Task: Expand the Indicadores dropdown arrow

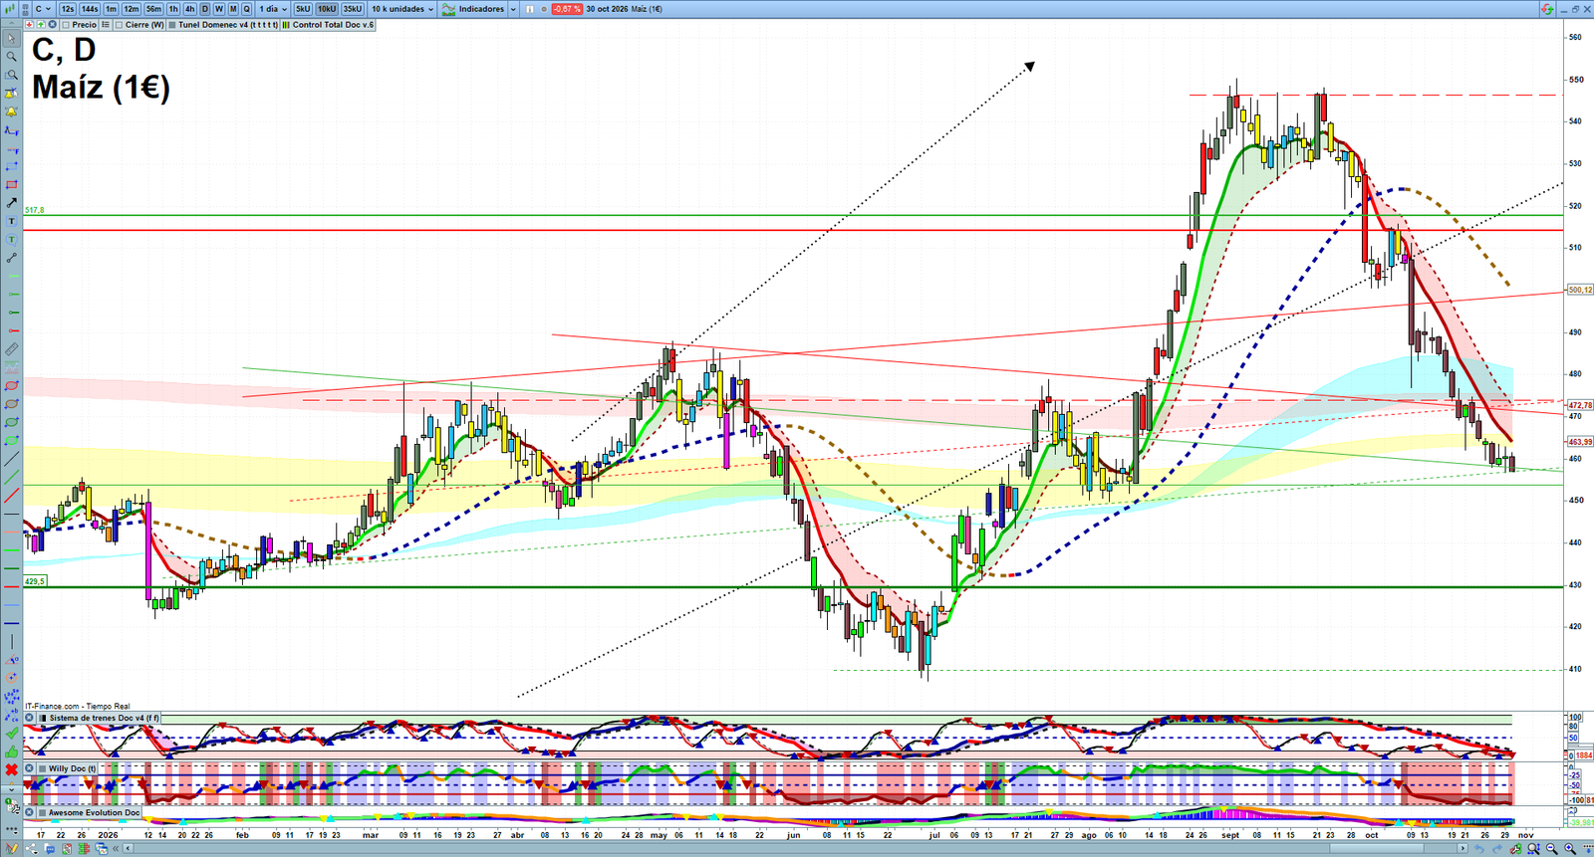Action: (x=513, y=9)
